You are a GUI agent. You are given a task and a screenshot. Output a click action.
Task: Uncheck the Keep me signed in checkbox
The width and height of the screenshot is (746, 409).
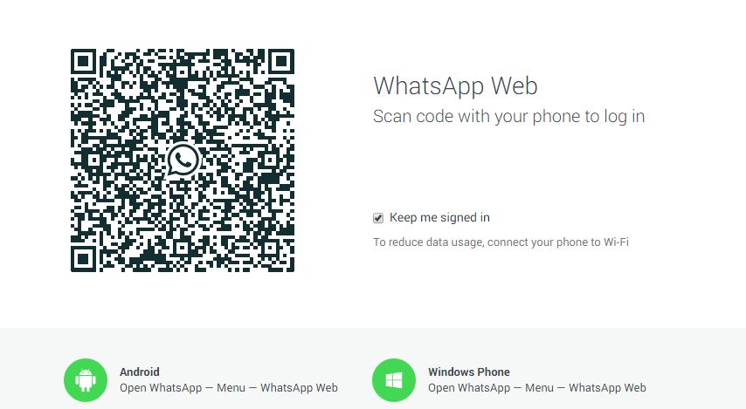[378, 218]
